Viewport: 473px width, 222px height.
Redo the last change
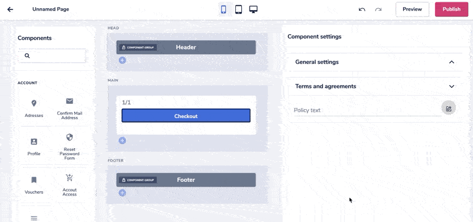point(378,9)
